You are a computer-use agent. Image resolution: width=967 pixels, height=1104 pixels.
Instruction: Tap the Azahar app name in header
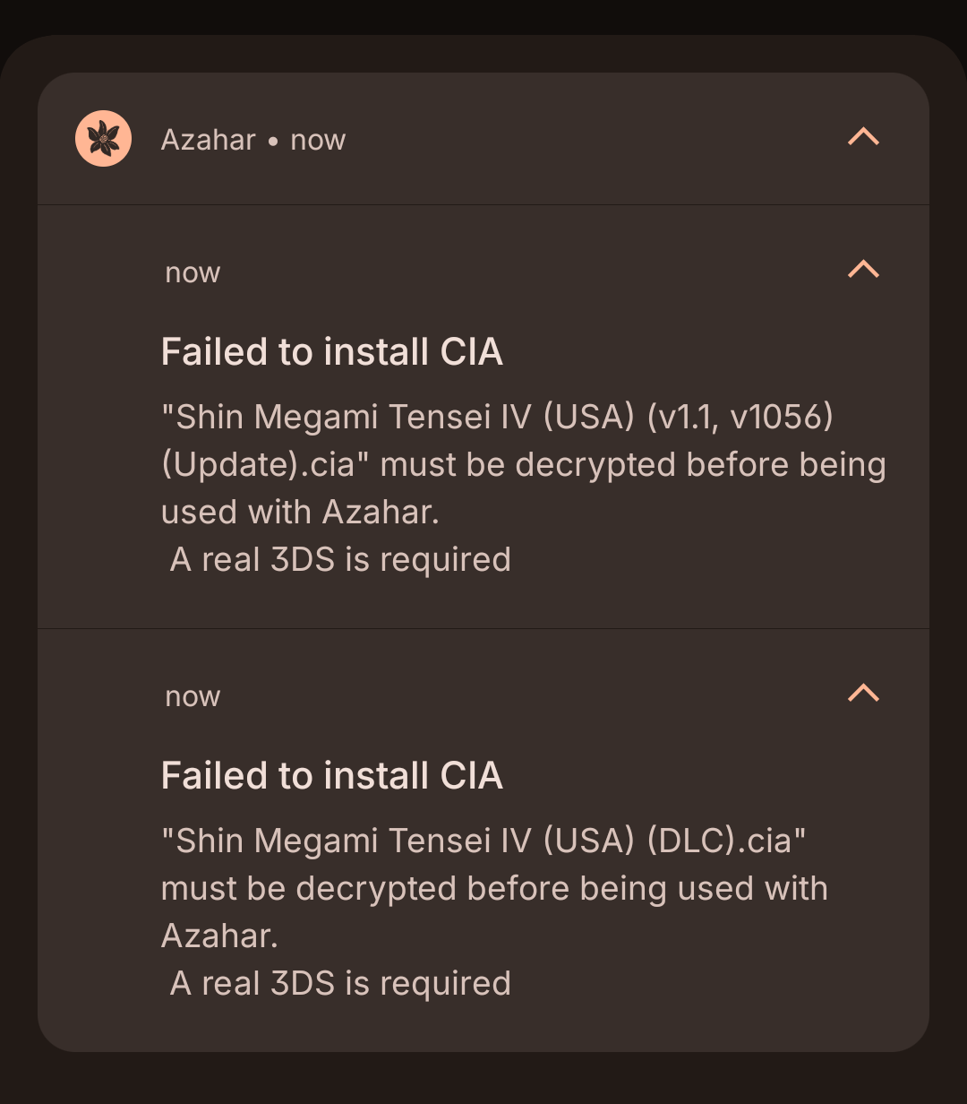point(209,140)
